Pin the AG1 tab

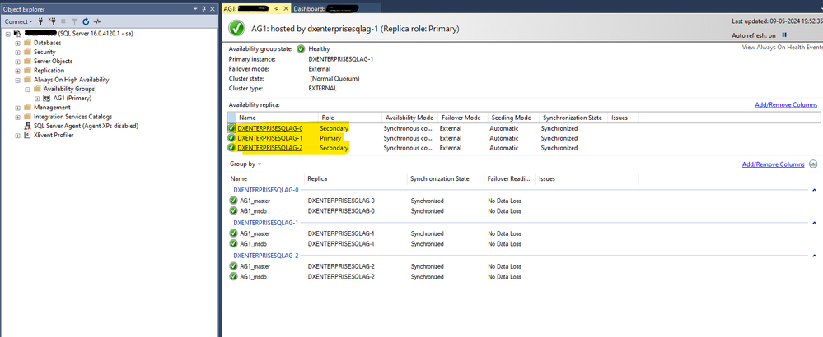pos(277,9)
